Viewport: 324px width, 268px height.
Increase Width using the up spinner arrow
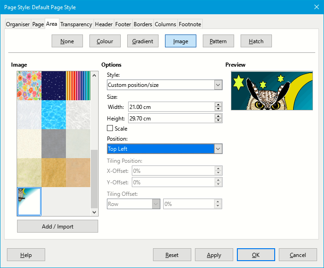pos(218,105)
